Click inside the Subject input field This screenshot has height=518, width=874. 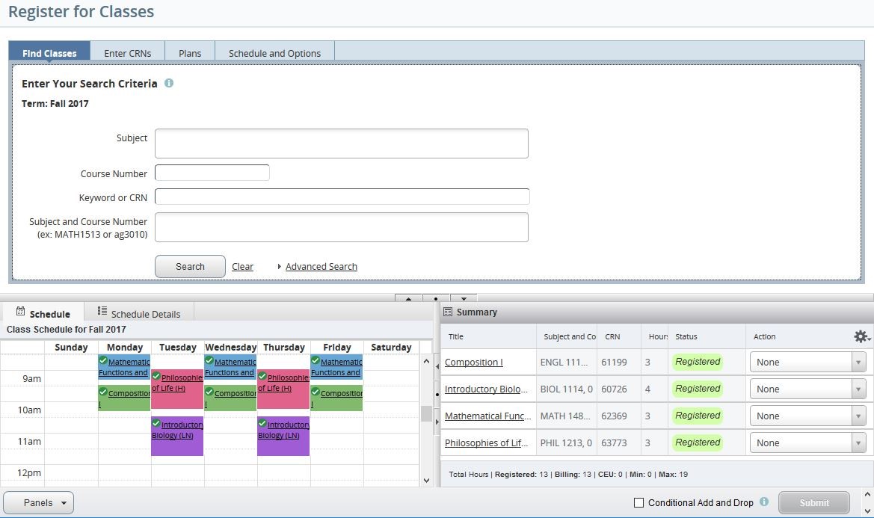pyautogui.click(x=341, y=143)
